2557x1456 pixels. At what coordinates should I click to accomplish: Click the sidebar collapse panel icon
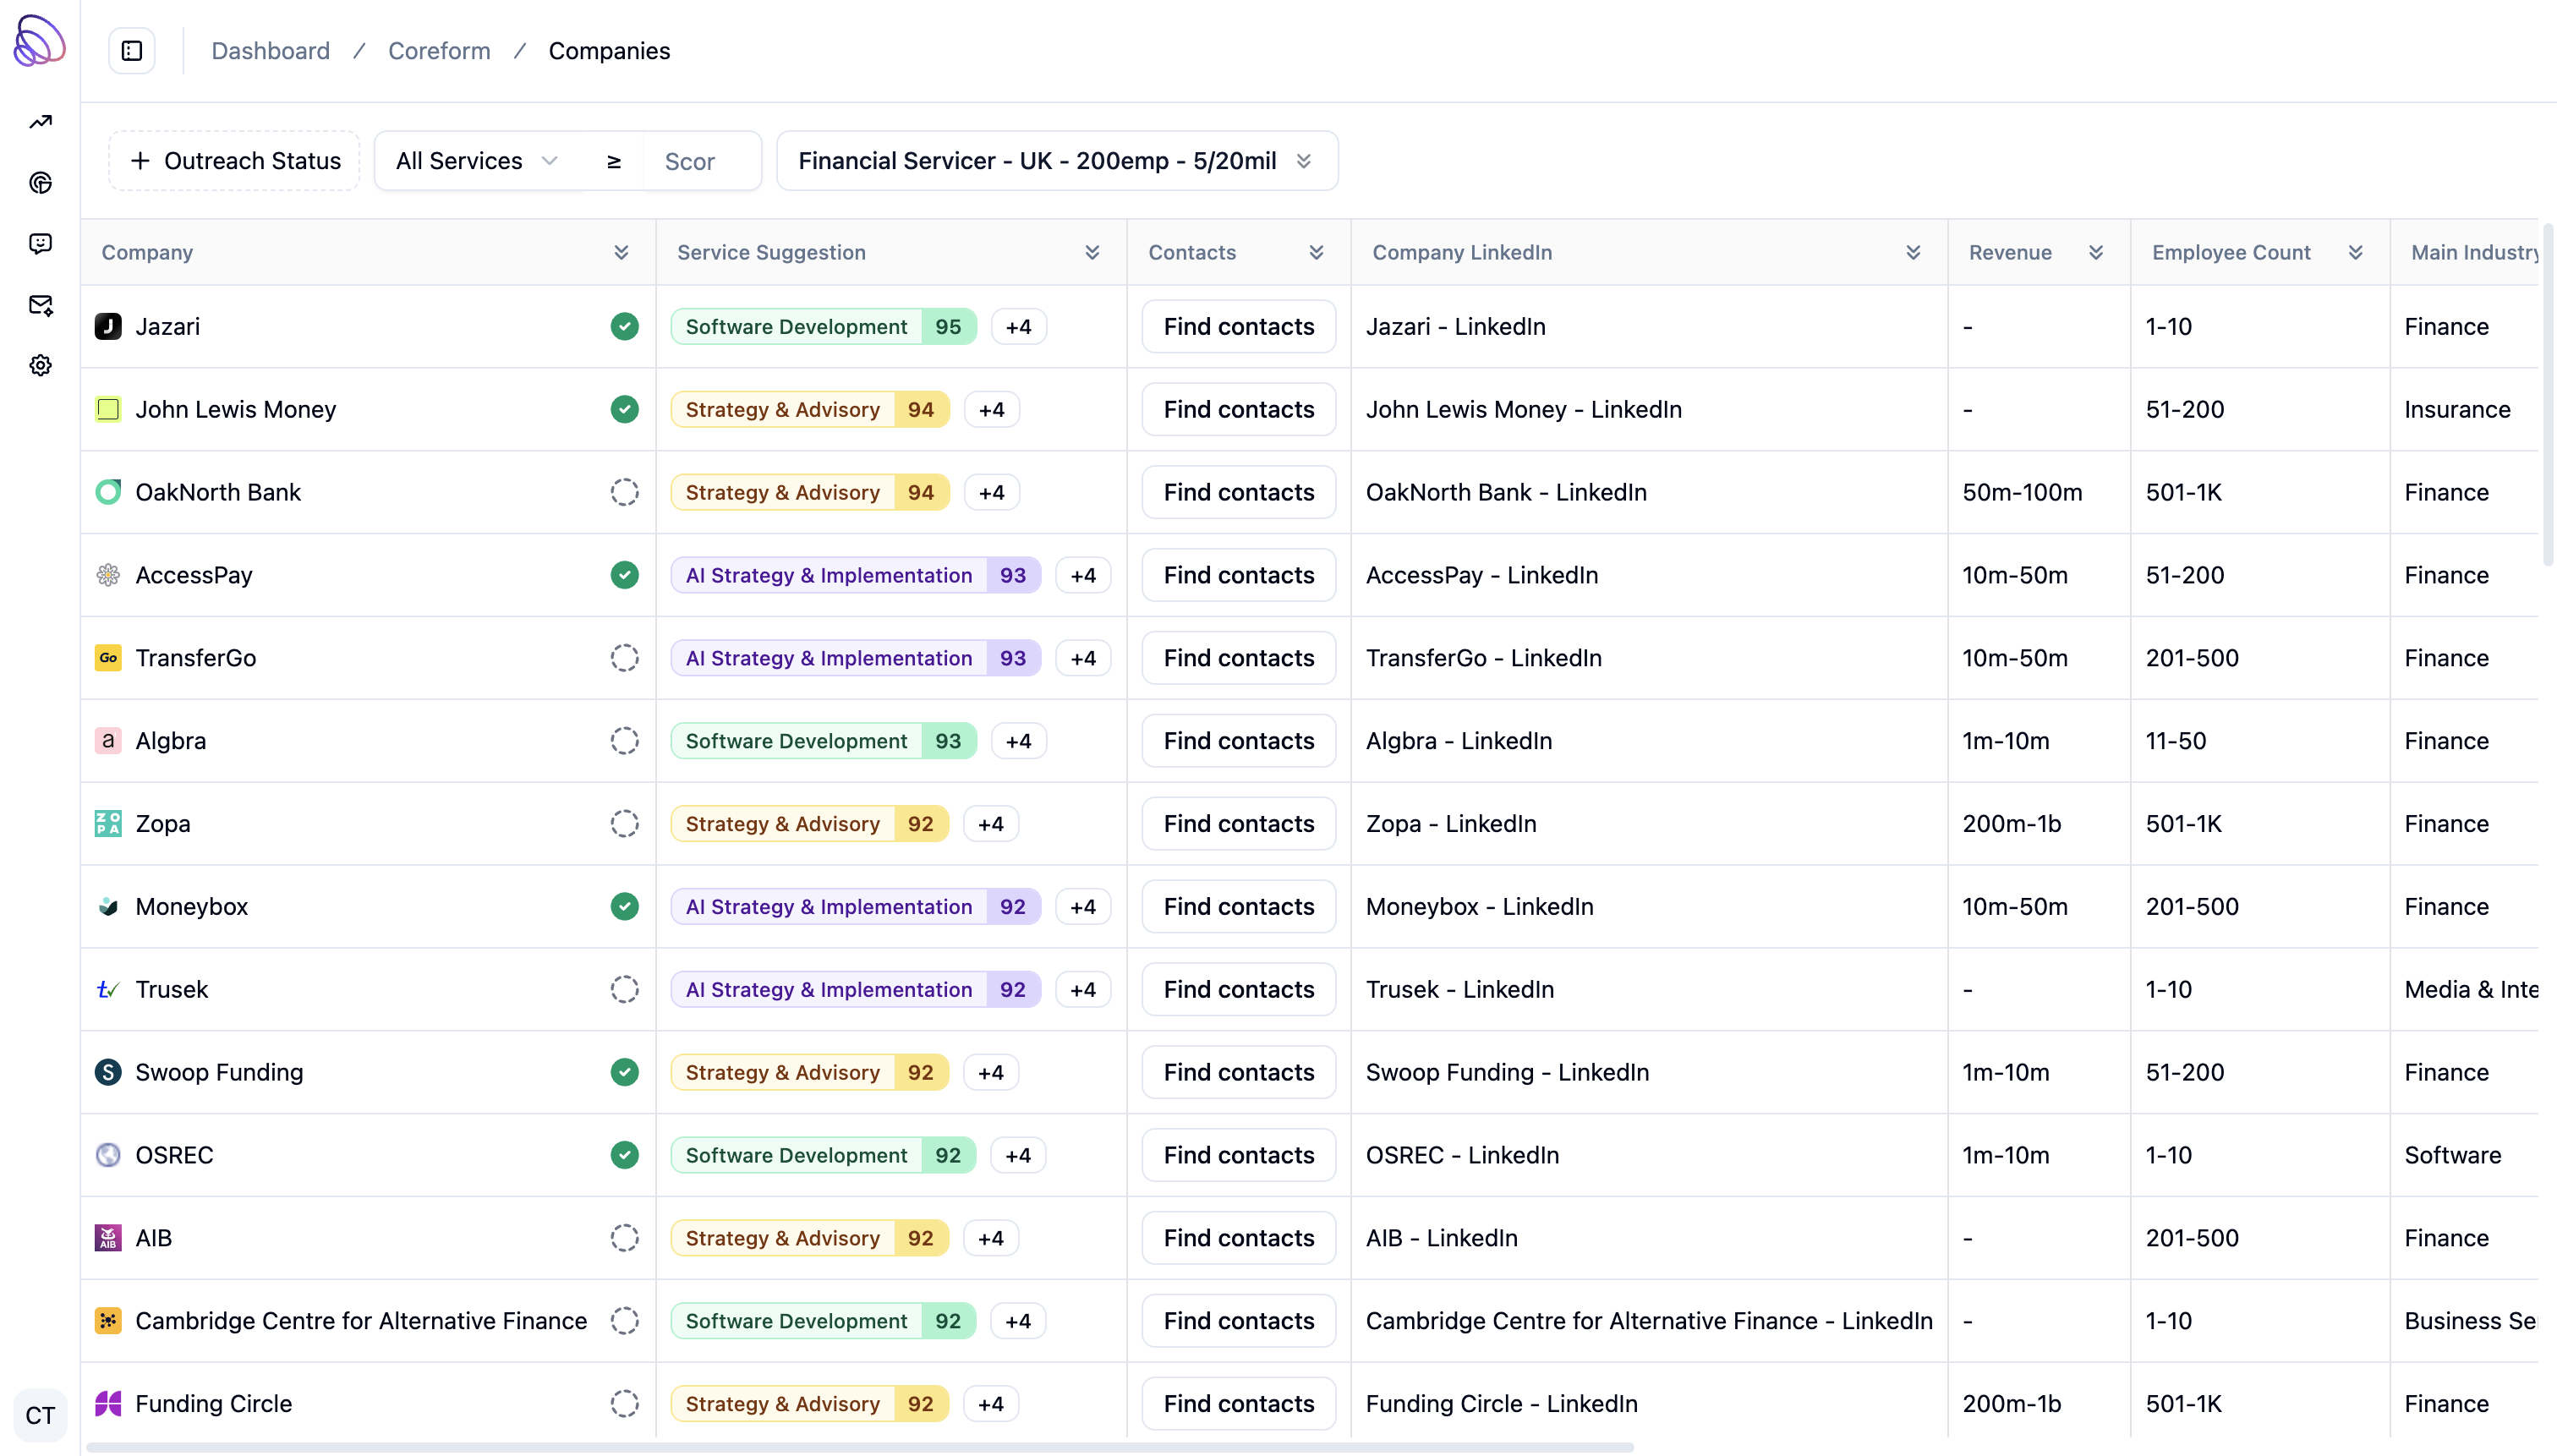coord(132,51)
